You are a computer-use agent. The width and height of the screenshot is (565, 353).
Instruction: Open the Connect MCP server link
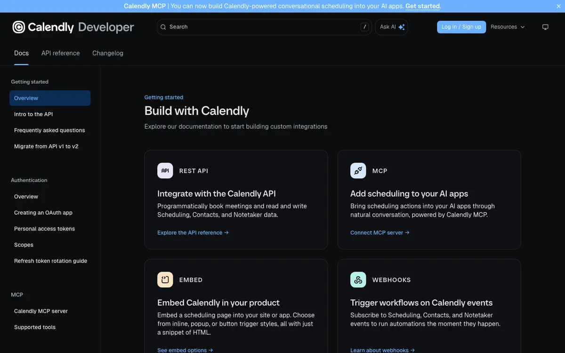380,233
